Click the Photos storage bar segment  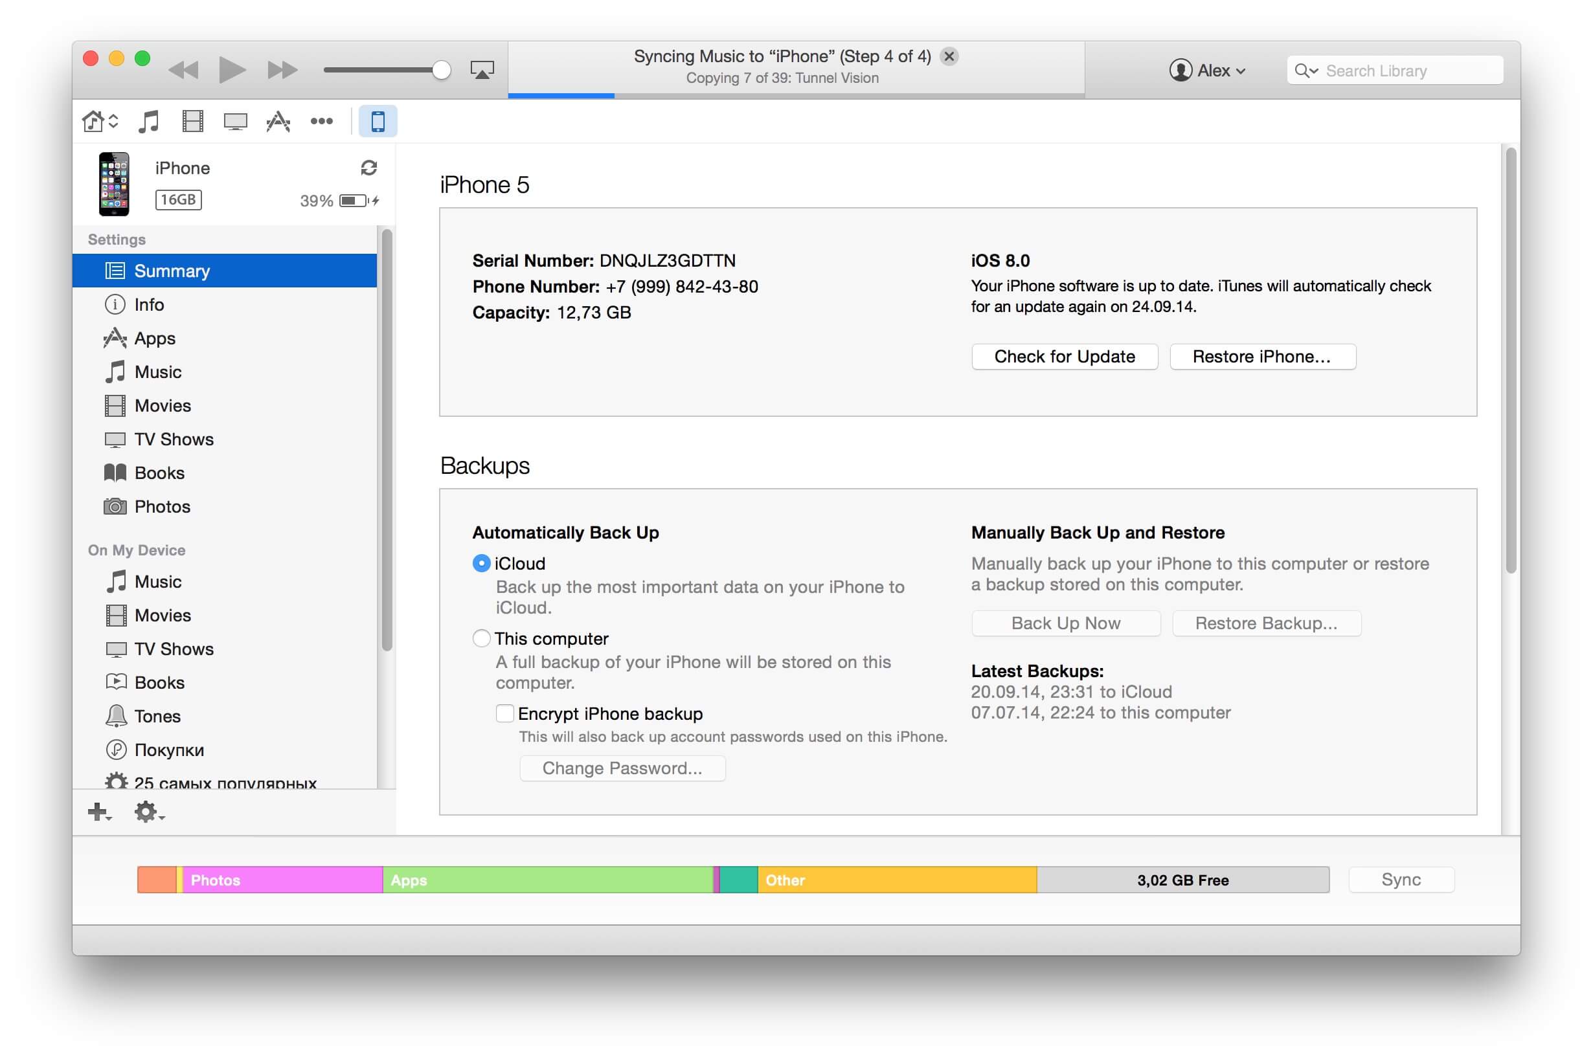(282, 880)
